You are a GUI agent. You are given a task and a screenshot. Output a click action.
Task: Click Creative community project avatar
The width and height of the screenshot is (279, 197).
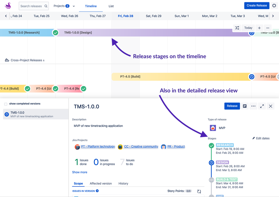click(x=120, y=147)
